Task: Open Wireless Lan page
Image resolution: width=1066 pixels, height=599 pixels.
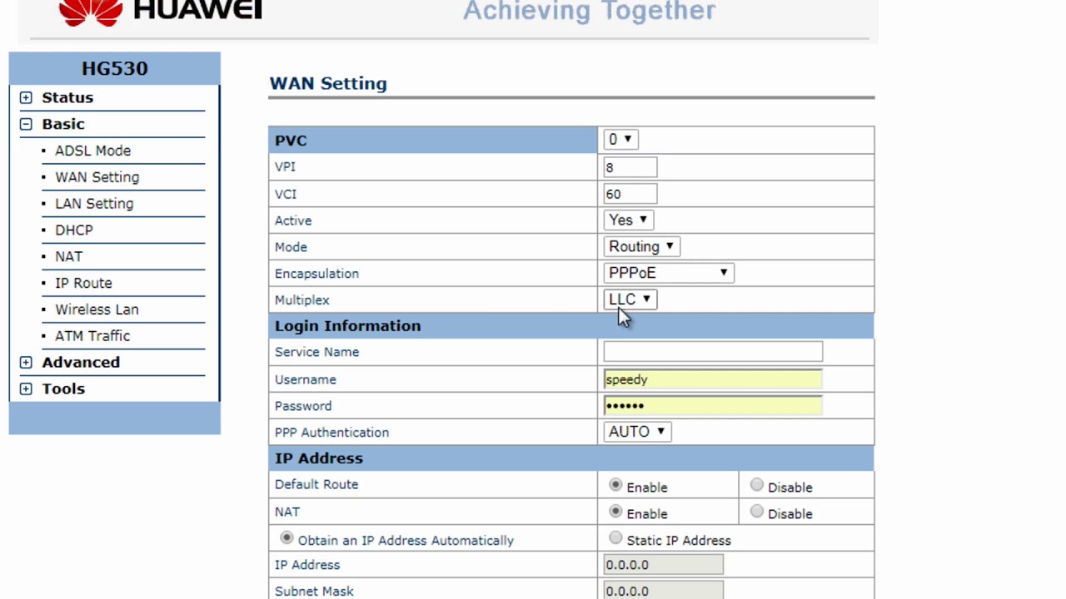Action: [x=97, y=309]
